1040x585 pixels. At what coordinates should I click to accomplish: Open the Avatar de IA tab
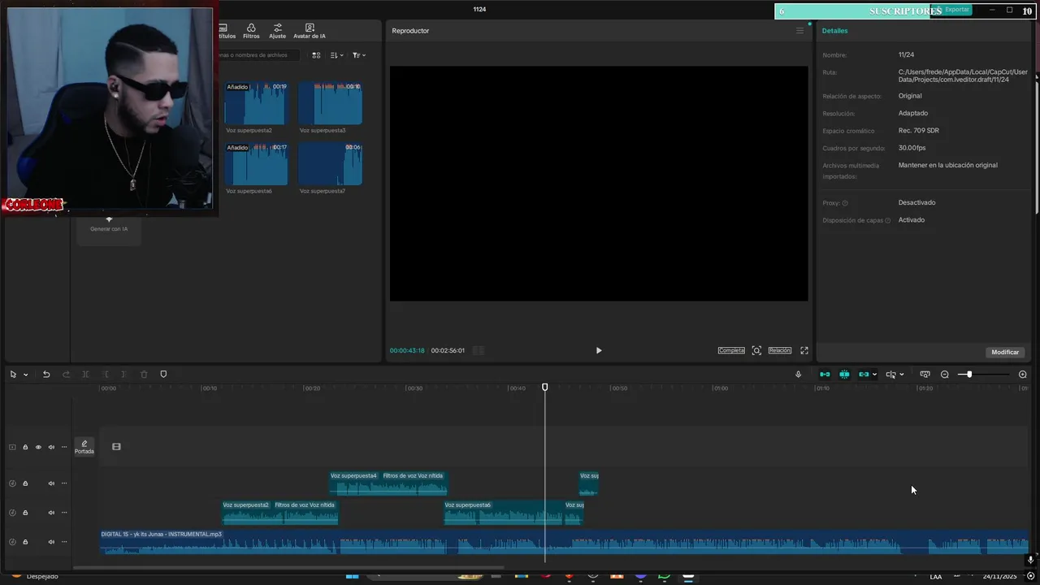310,31
